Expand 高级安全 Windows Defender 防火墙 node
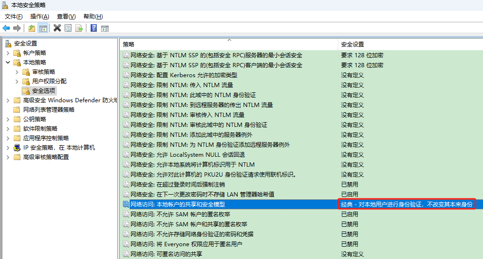 pos(8,100)
